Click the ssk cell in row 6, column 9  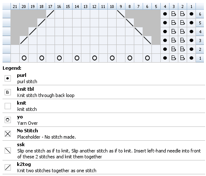pyautogui.click(x=121, y=14)
